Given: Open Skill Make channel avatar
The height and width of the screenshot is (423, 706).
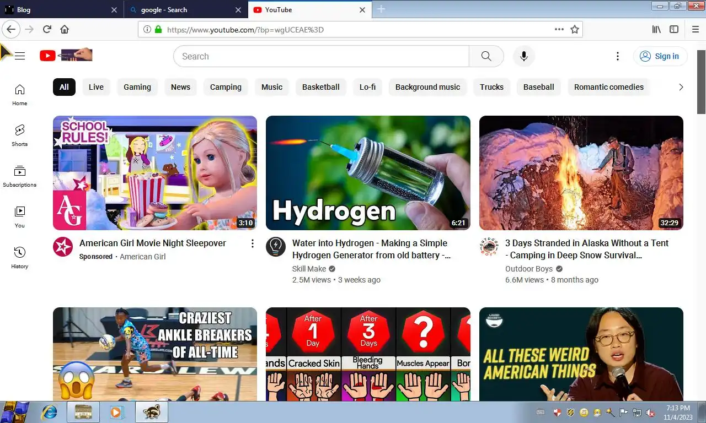Looking at the screenshot, I should tap(276, 247).
